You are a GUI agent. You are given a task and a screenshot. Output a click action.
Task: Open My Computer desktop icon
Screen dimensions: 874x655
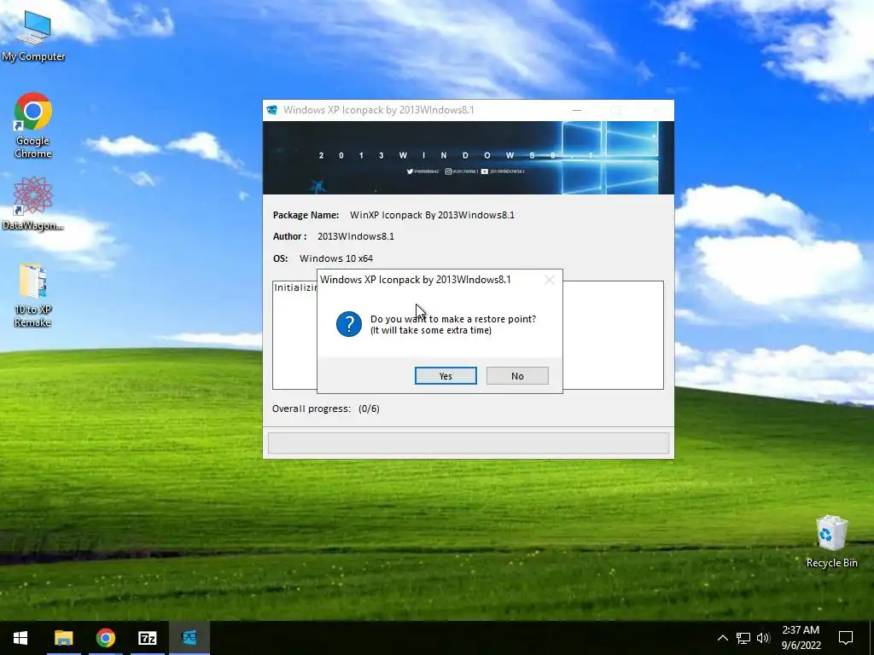coord(33,37)
